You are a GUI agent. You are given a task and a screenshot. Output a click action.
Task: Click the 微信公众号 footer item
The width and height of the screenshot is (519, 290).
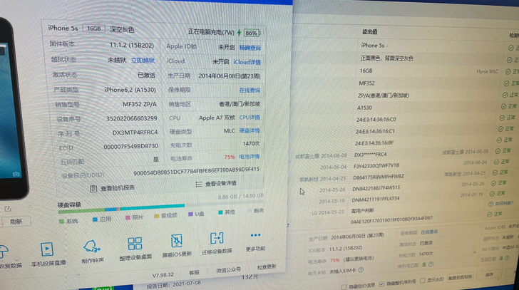[x=228, y=270]
